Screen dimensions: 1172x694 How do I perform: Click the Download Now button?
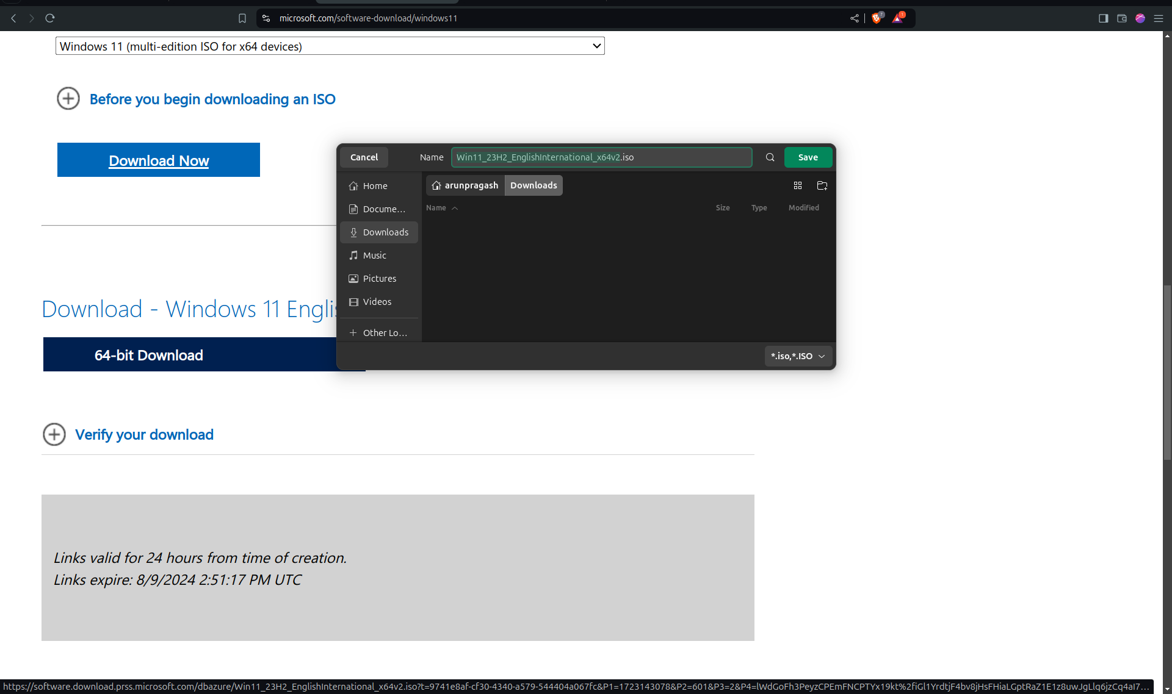159,160
